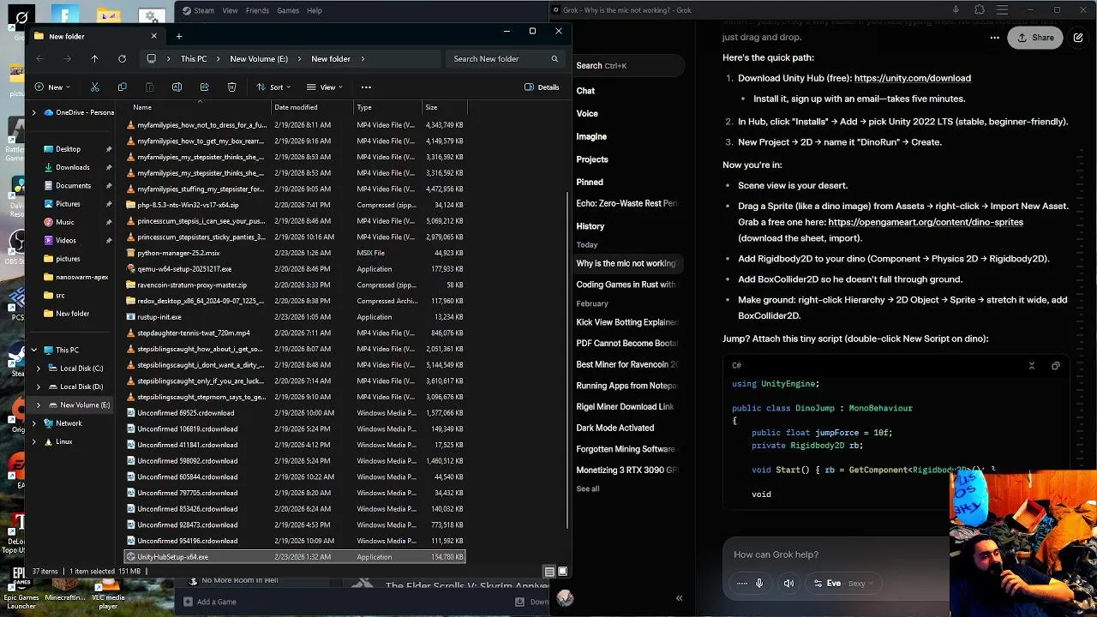Collapse the This PC tree node
The width and height of the screenshot is (1097, 617).
pyautogui.click(x=34, y=350)
